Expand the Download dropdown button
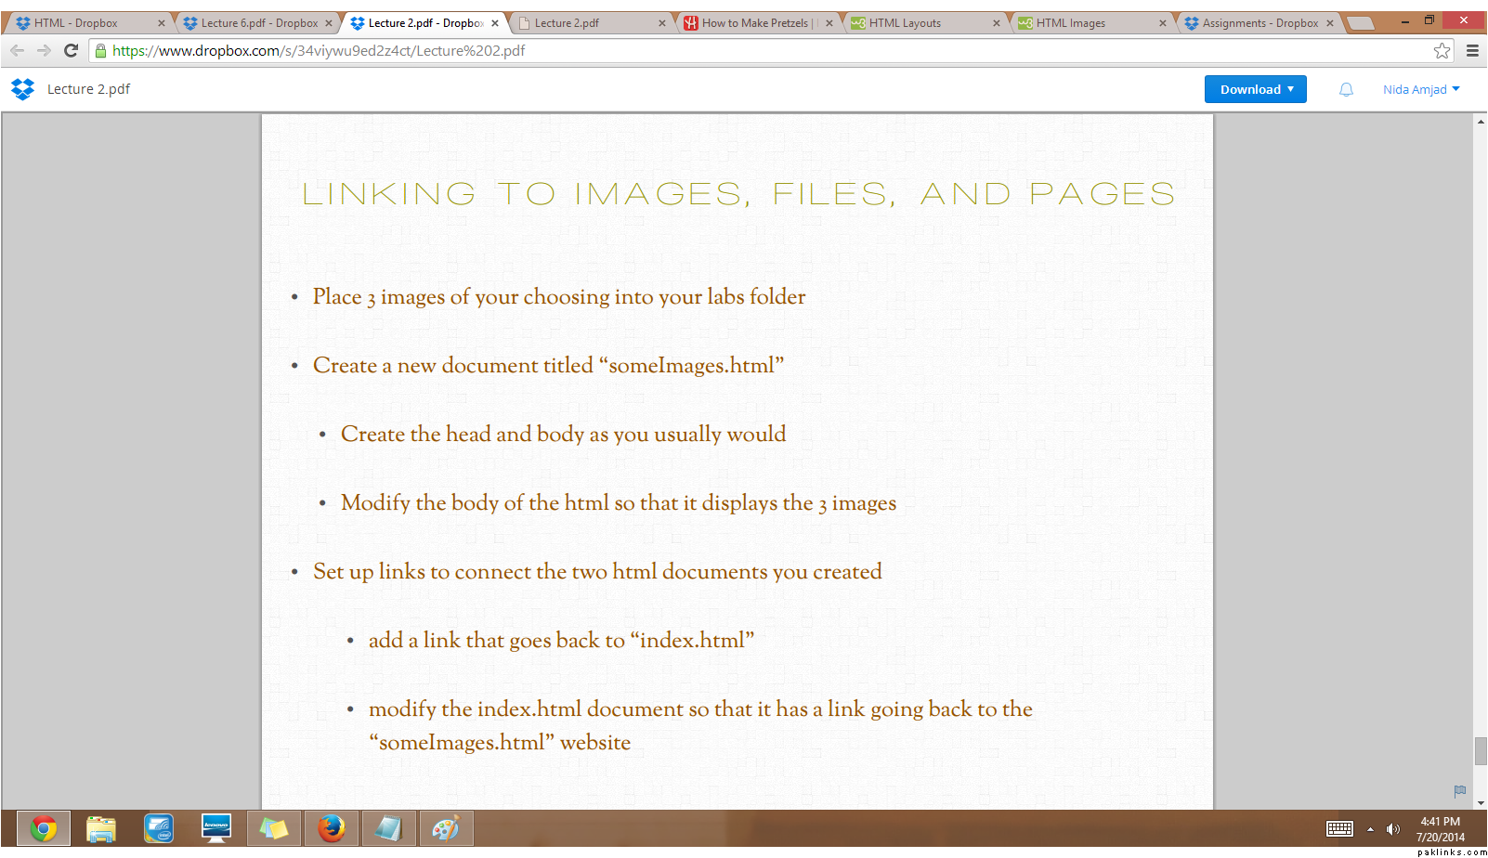The image size is (1488, 858). click(1255, 89)
